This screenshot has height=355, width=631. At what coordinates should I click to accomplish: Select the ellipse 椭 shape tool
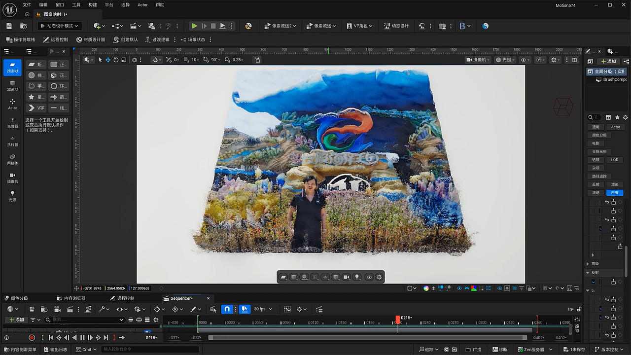(35, 75)
